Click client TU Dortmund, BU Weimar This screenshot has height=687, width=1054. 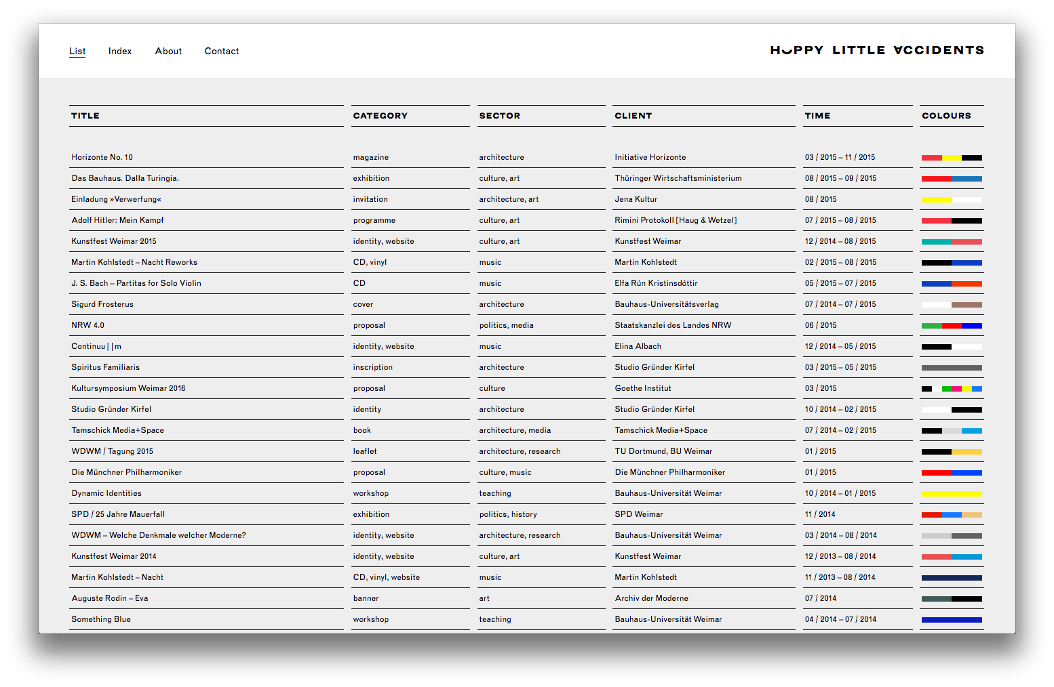click(663, 451)
